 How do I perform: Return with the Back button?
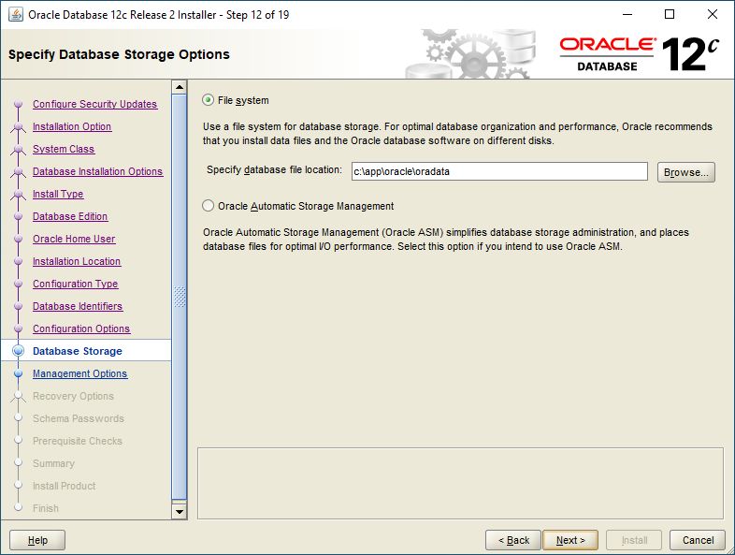click(513, 540)
